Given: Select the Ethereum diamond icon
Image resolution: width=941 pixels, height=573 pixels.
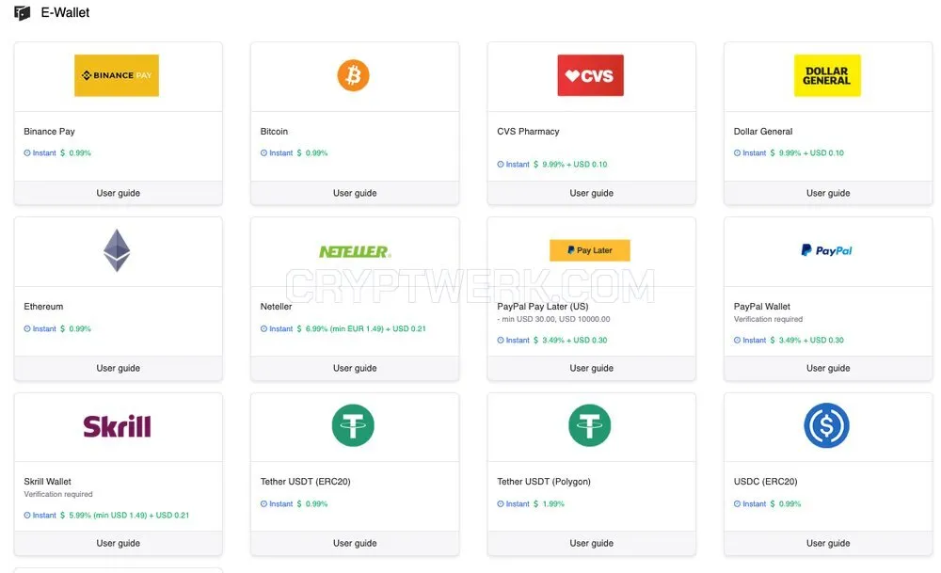Looking at the screenshot, I should [x=117, y=250].
